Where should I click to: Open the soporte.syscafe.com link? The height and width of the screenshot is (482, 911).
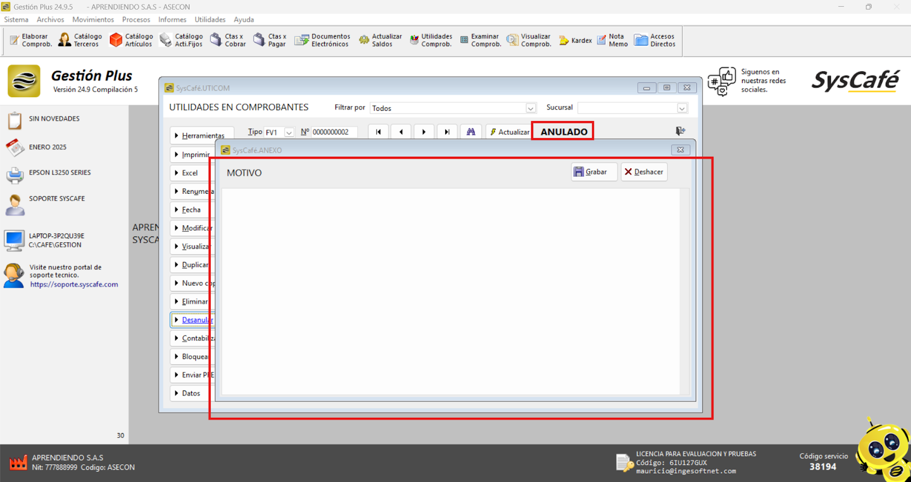click(74, 285)
